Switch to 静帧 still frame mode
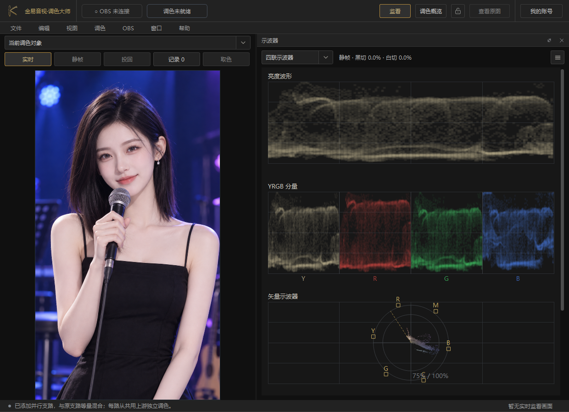This screenshot has height=412, width=569. tap(78, 59)
